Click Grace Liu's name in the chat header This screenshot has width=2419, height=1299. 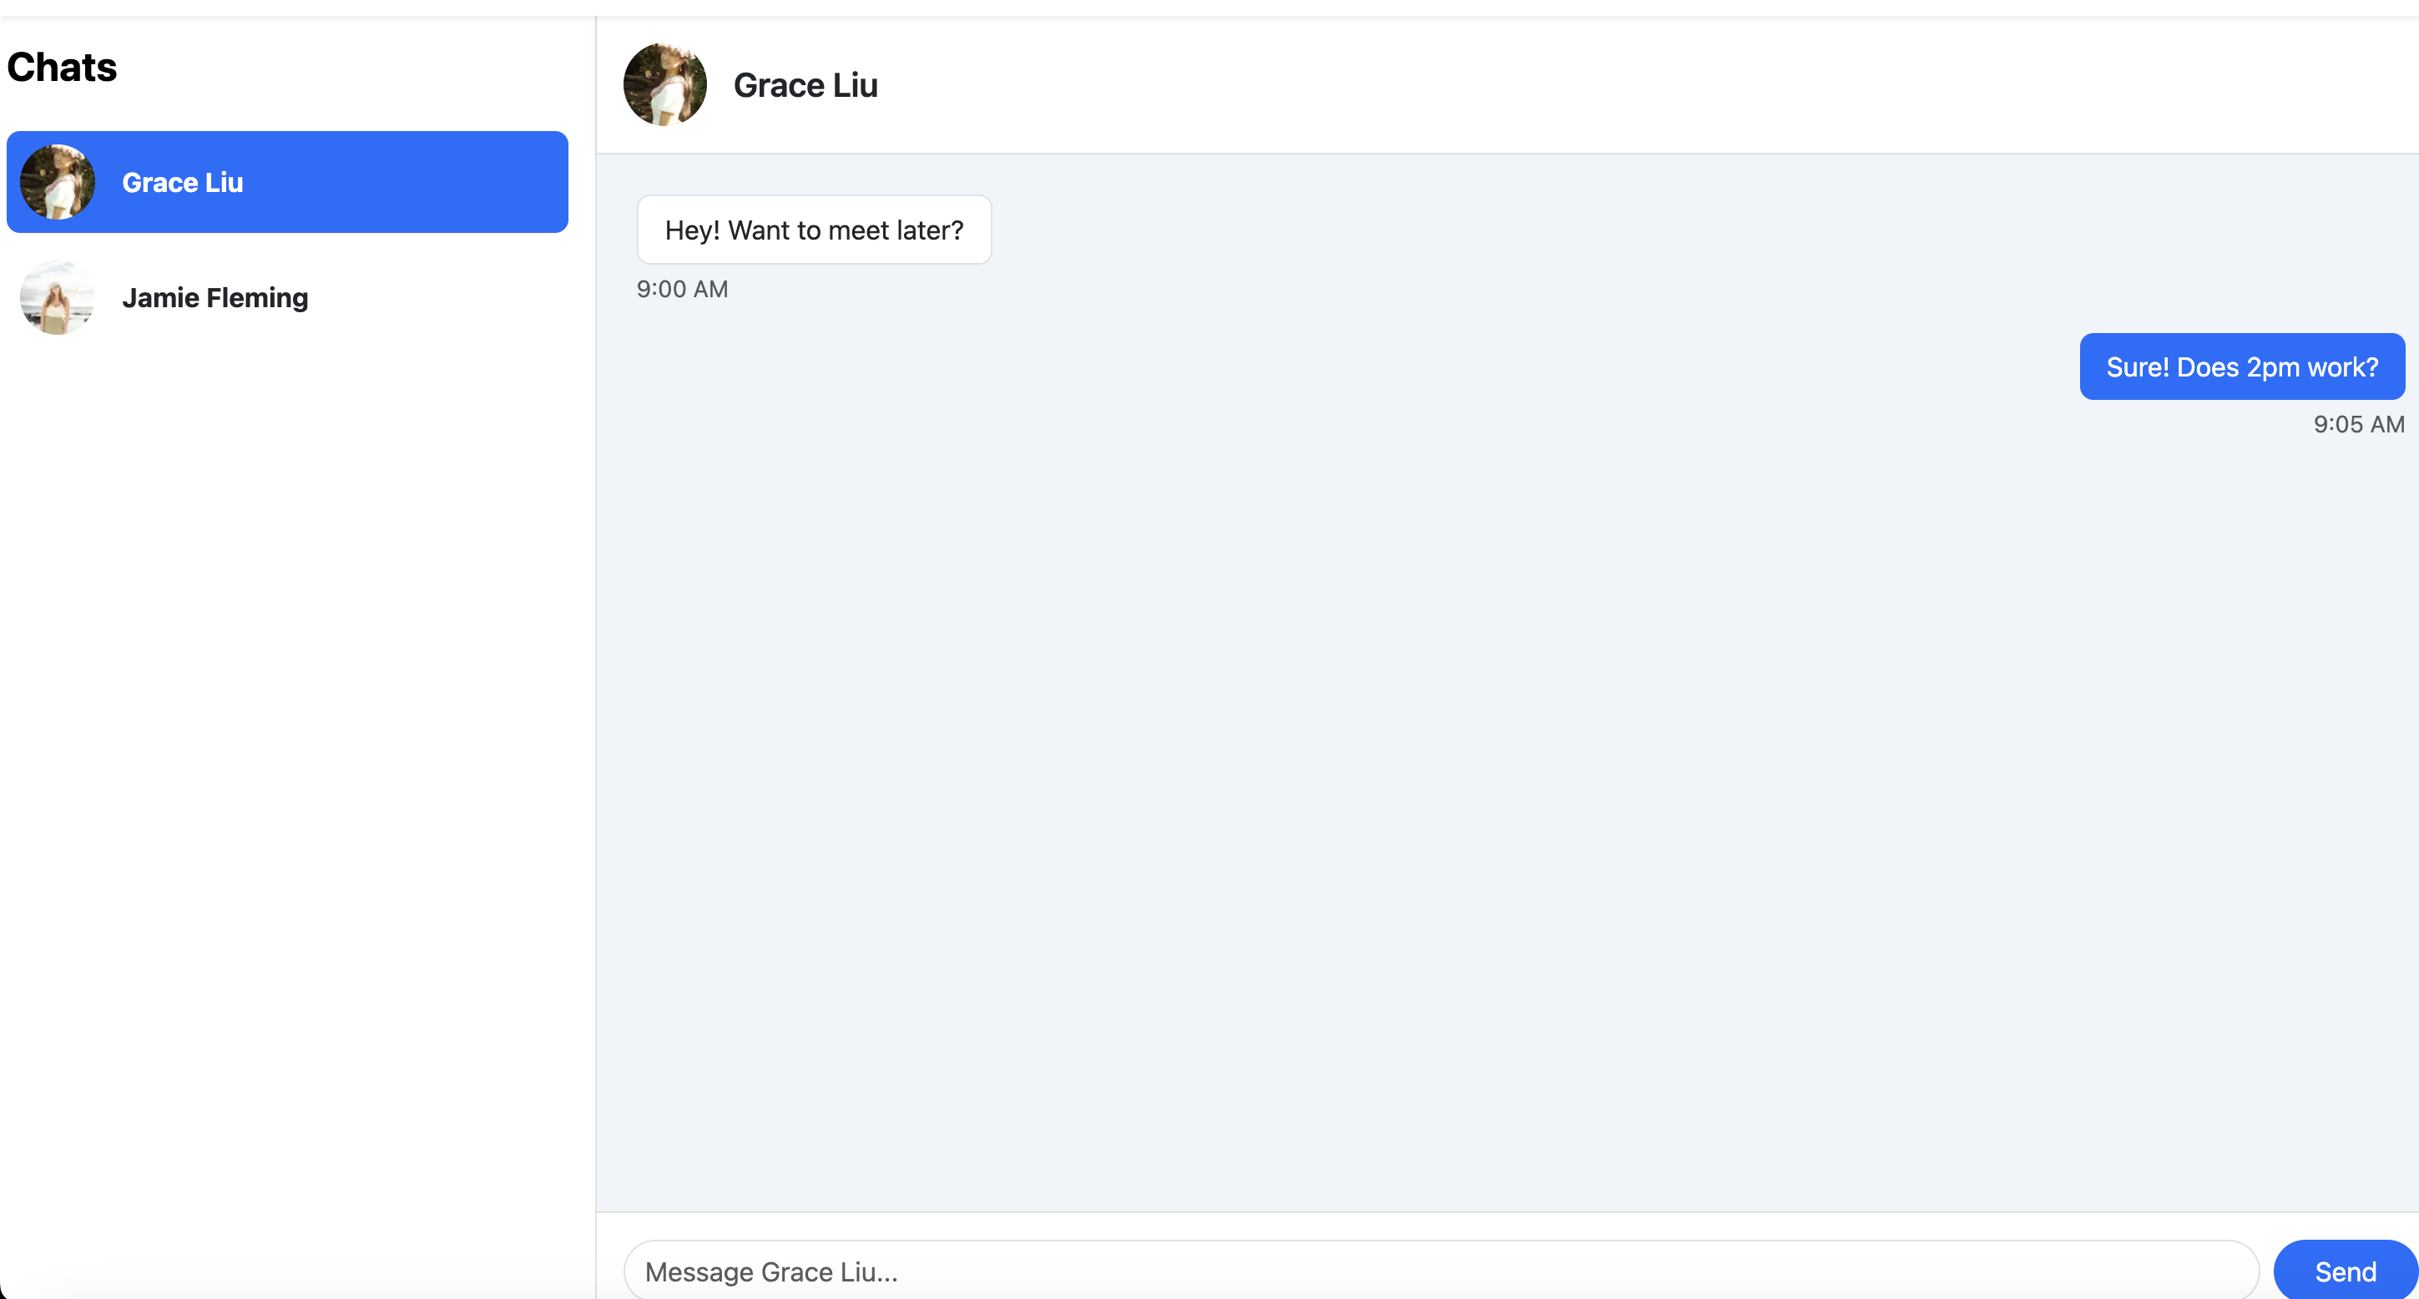click(805, 84)
